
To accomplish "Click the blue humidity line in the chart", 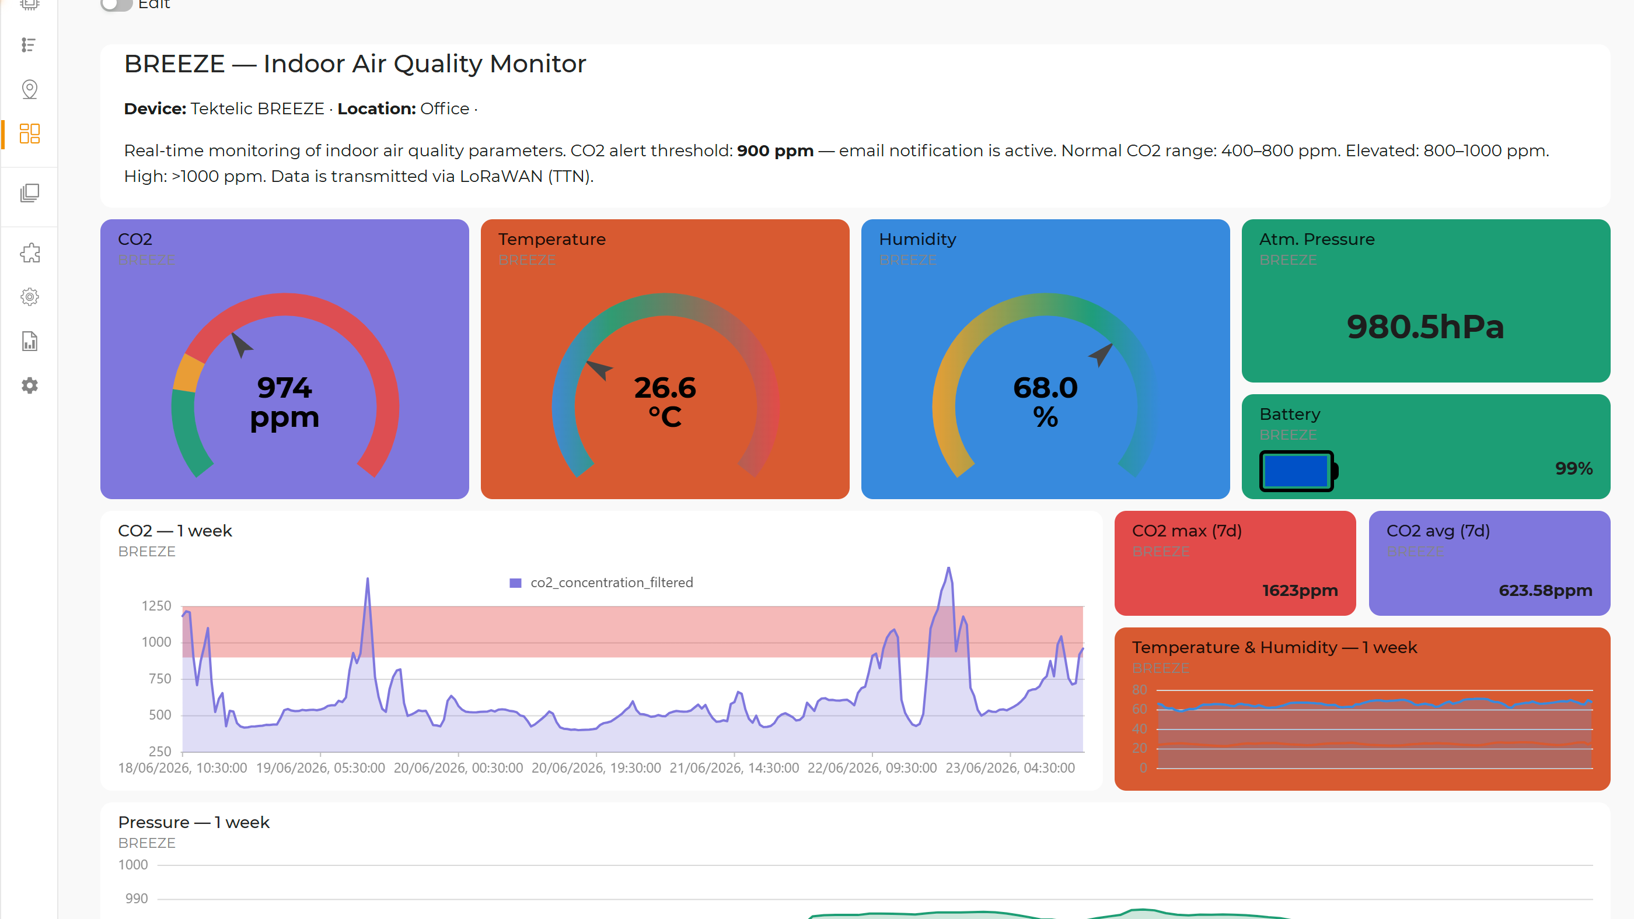I will [x=1374, y=703].
